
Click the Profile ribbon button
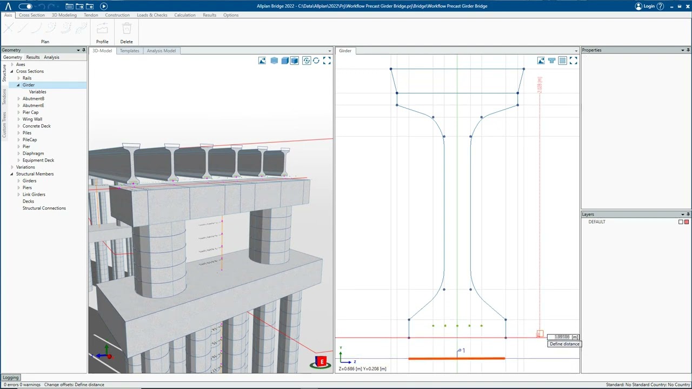(x=102, y=33)
